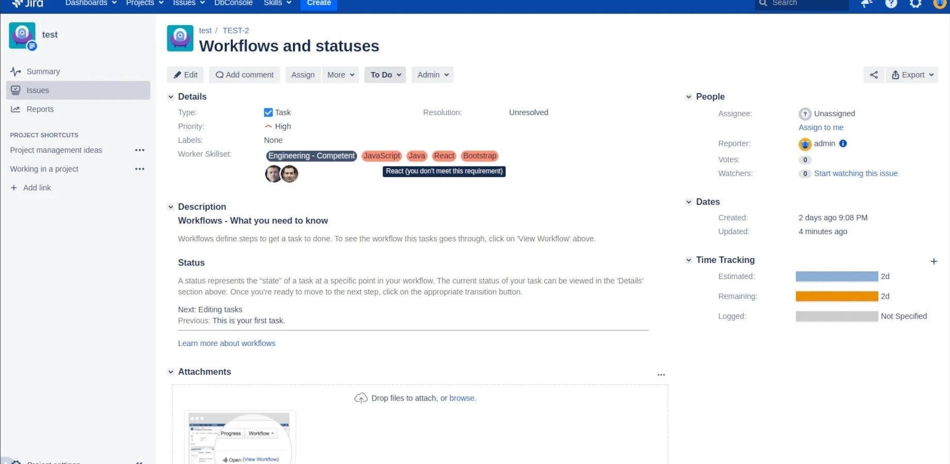The height and width of the screenshot is (464, 950).
Task: Open the Attachments options ellipsis
Action: click(x=661, y=375)
